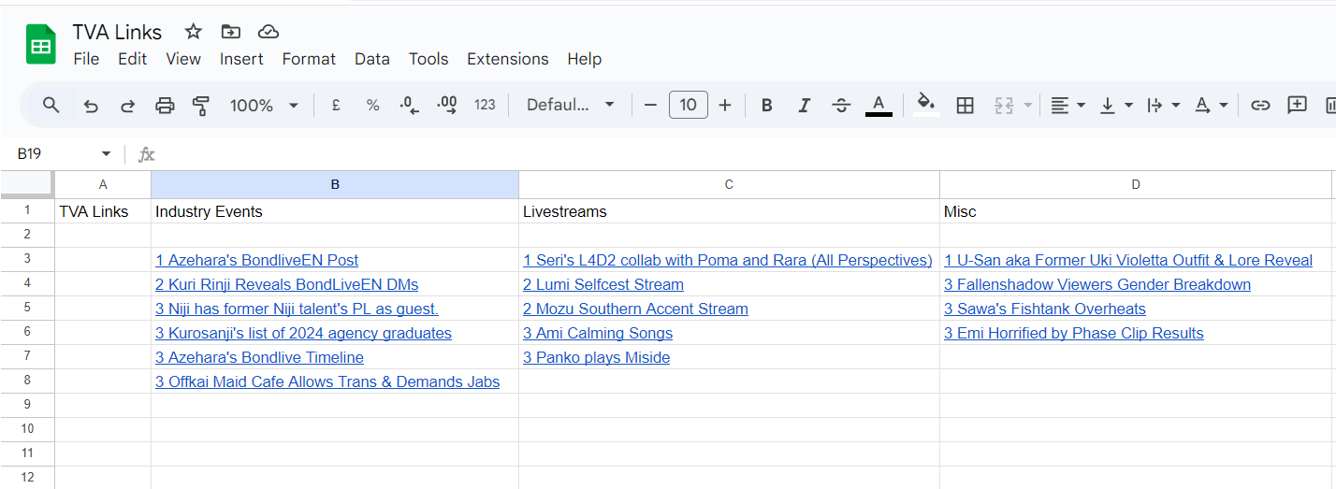Image resolution: width=1336 pixels, height=489 pixels.
Task: Open Sawa's Fishtank Overheats link
Action: [1045, 309]
